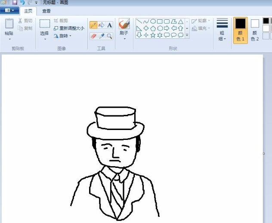
Task: Activate the Color picker eyedropper tool
Action: [x=102, y=36]
